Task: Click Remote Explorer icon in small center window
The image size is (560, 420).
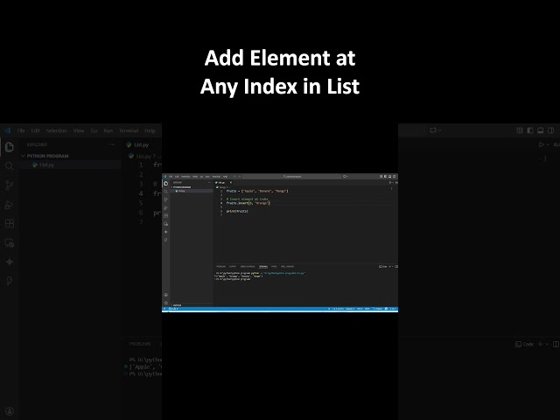Action: coord(165,224)
